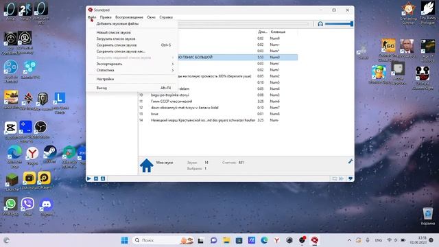The height and width of the screenshot is (247, 439).
Task: Click the wrench icon in info panel
Action: 351,161
